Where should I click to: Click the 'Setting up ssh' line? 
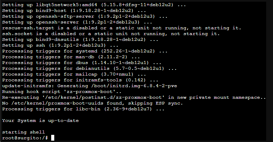pos(60,45)
